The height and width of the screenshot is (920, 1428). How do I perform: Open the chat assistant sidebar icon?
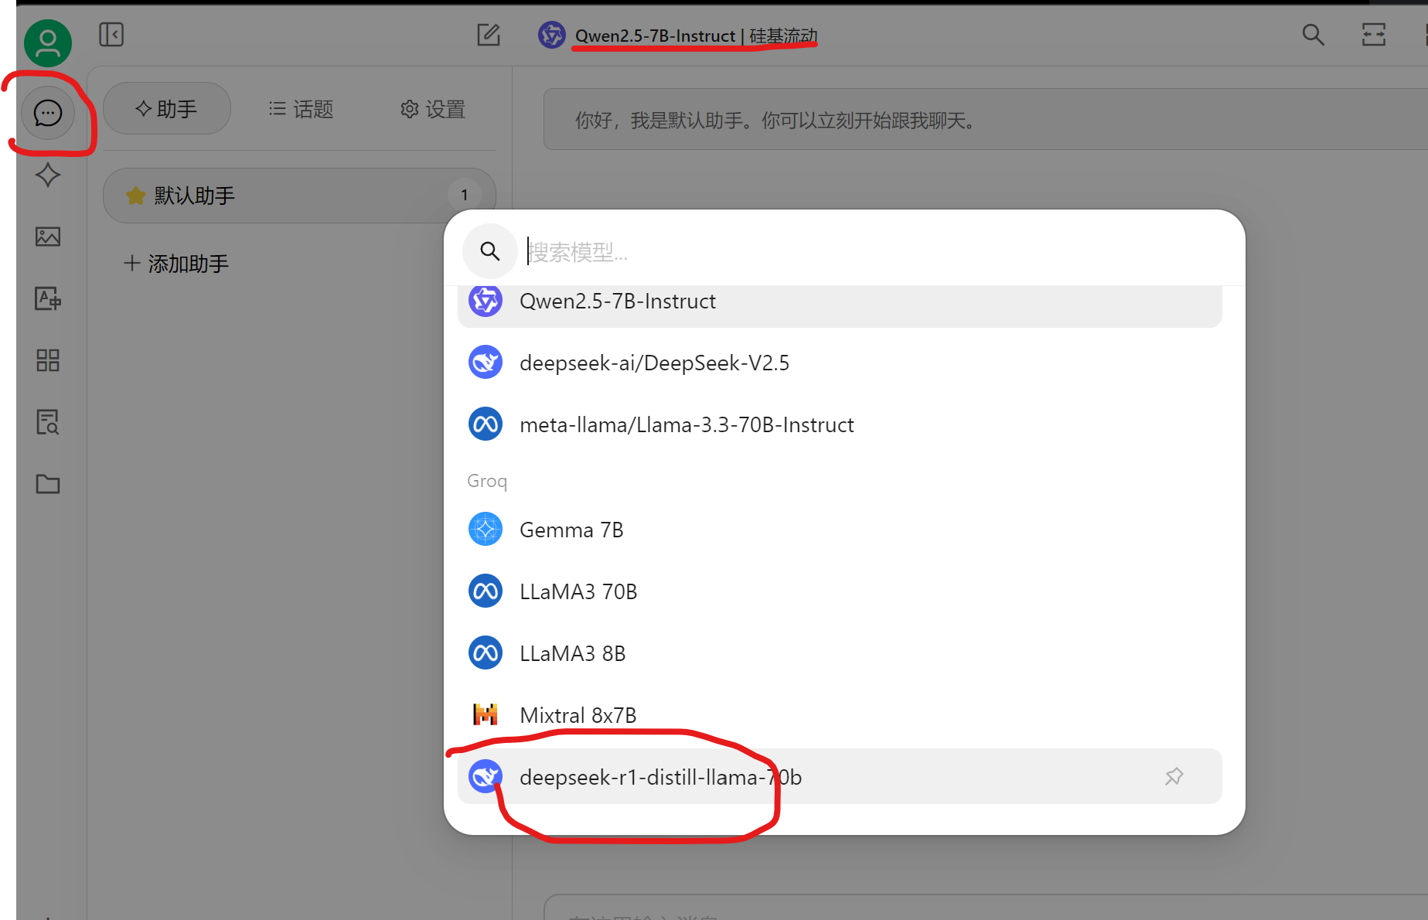(x=48, y=113)
